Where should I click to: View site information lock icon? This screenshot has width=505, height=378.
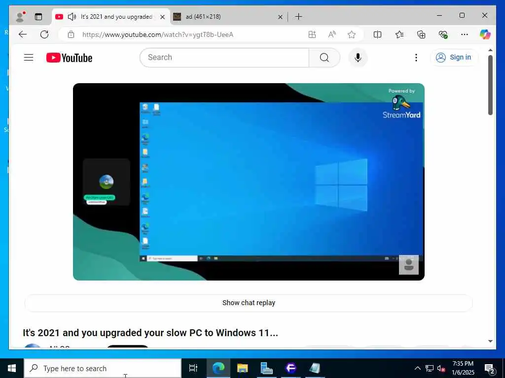pos(71,34)
